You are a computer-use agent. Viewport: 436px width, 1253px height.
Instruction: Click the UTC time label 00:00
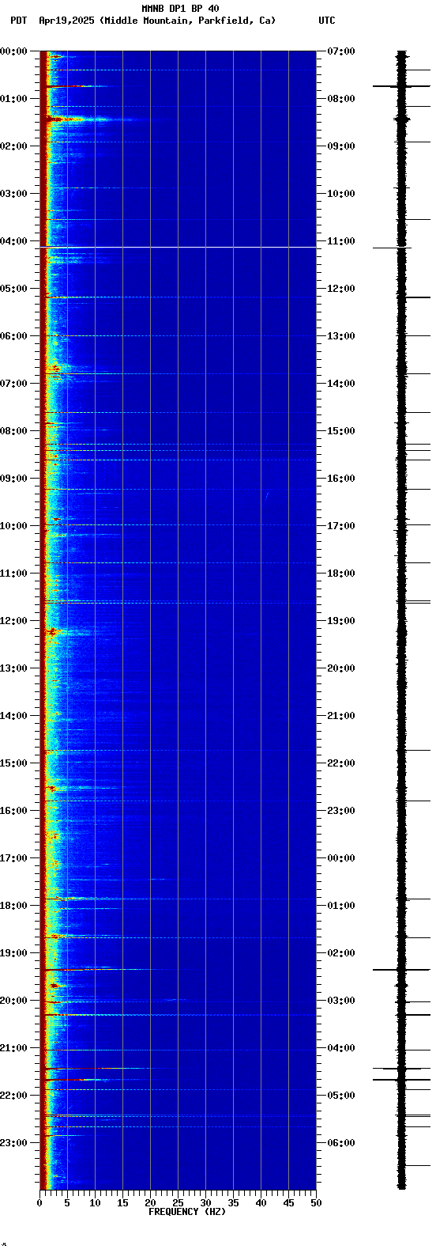341,858
